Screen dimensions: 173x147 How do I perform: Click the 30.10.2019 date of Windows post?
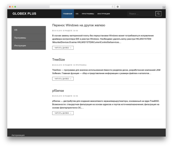(58, 31)
